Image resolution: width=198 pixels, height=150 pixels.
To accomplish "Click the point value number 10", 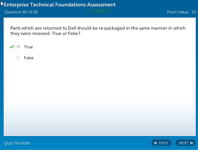I will [194, 12].
